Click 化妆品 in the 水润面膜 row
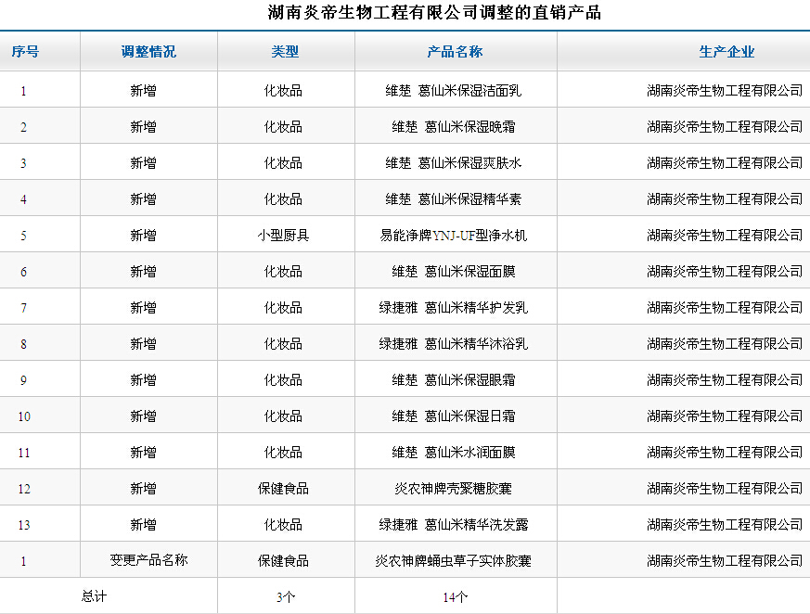810x614 pixels. (283, 453)
